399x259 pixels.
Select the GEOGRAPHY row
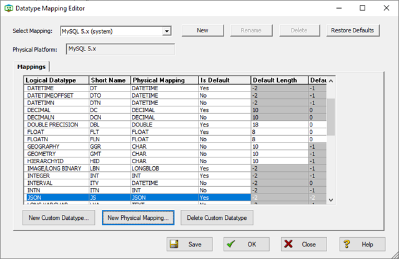(x=175, y=147)
